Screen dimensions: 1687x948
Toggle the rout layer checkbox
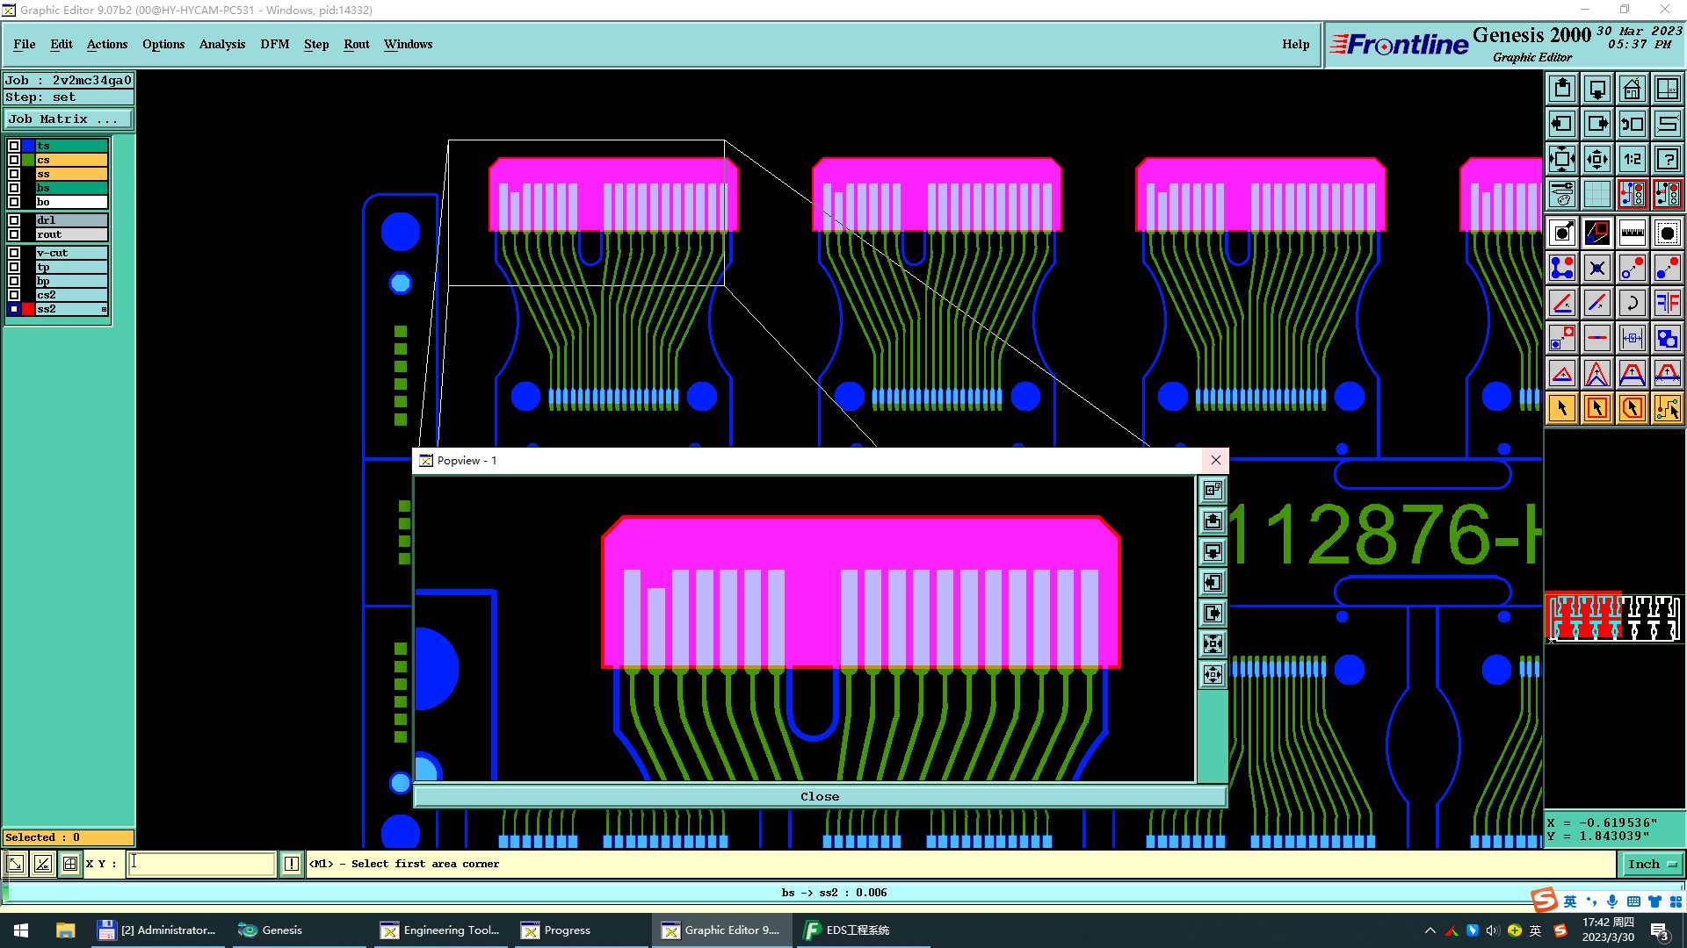[x=14, y=234]
